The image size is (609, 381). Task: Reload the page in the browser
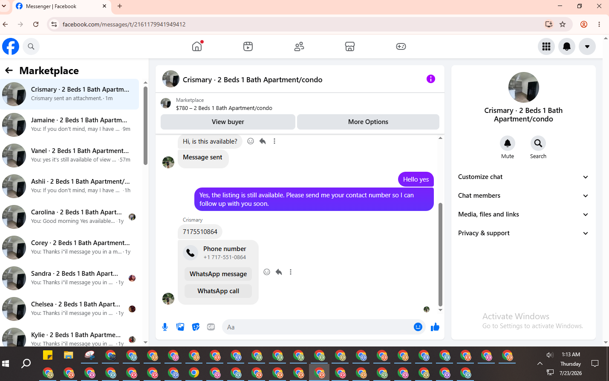point(36,24)
